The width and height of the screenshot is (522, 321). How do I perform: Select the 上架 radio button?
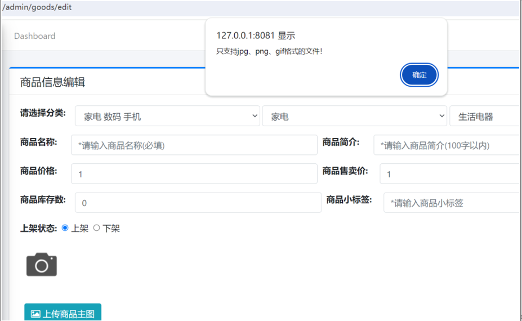65,228
